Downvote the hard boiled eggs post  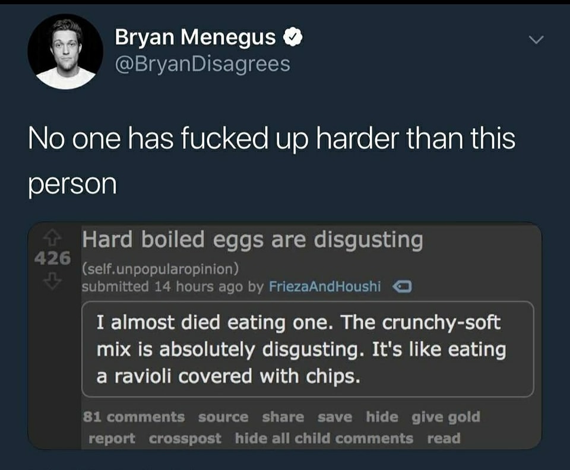53,280
